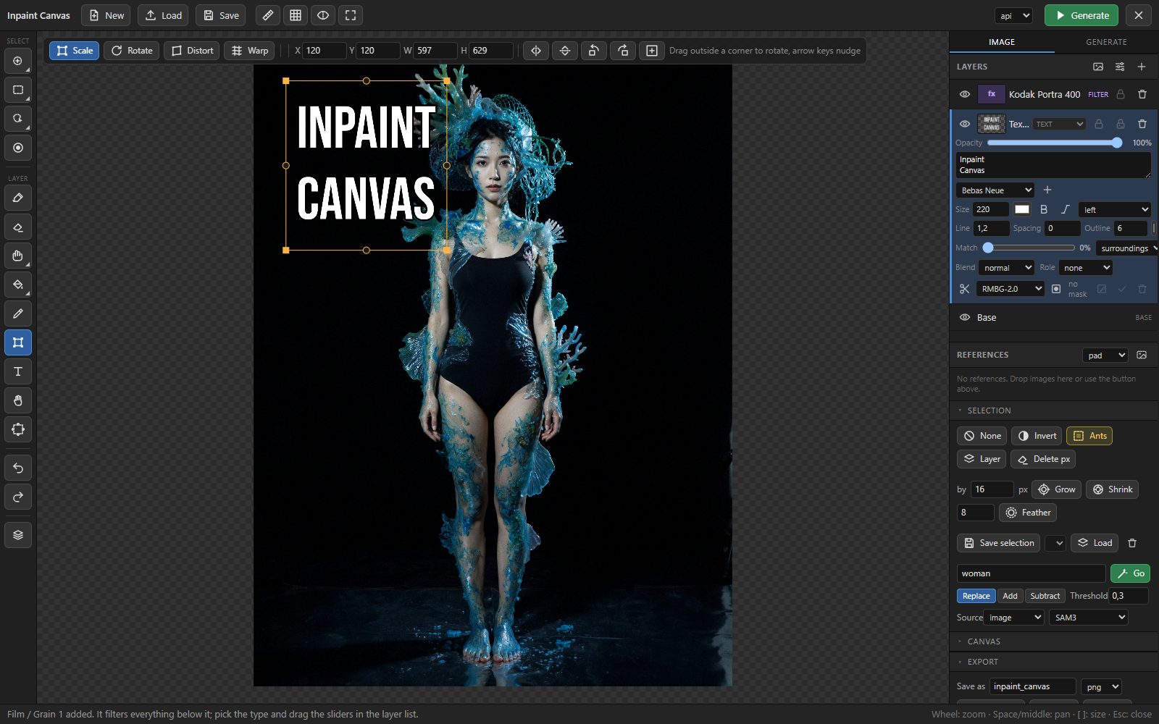Switch to the IMAGE tab
The width and height of the screenshot is (1159, 724).
click(1002, 42)
